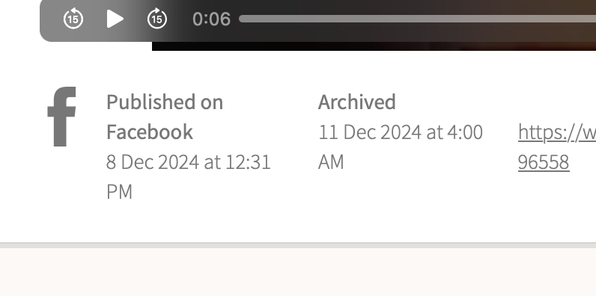Click the "Archived" heading
This screenshot has width=596, height=296.
click(357, 102)
